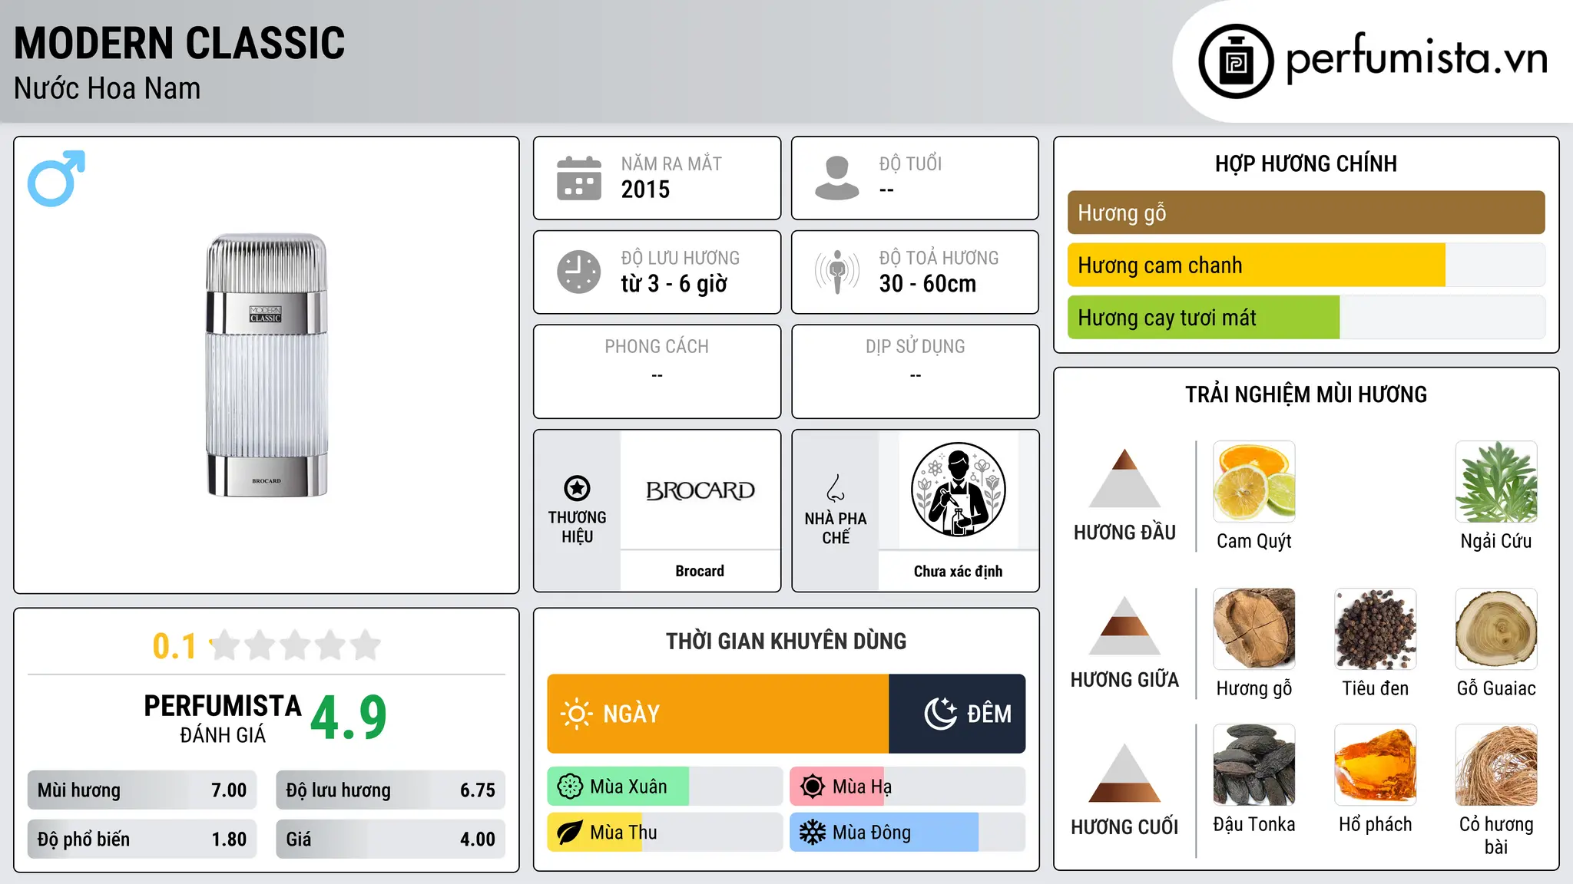Click the orange Ngày usage bar
Viewport: 1573px width, 884px height.
coord(718,714)
